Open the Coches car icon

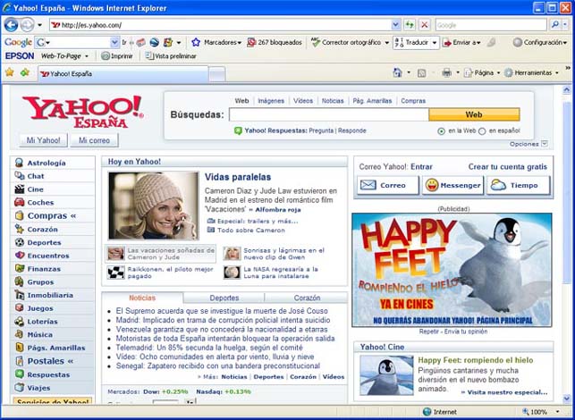tap(19, 202)
